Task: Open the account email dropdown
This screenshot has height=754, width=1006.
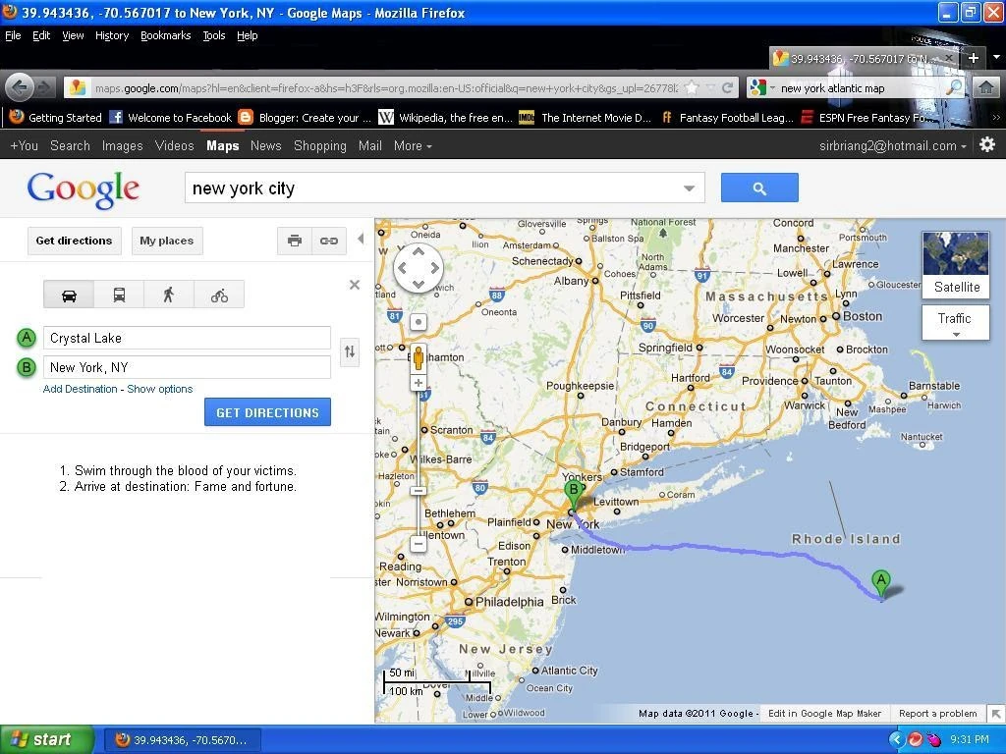Action: (x=892, y=145)
